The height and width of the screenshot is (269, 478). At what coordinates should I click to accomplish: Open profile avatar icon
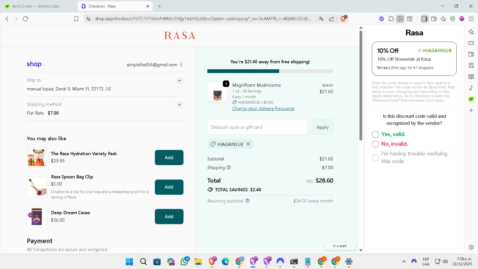tap(462, 19)
